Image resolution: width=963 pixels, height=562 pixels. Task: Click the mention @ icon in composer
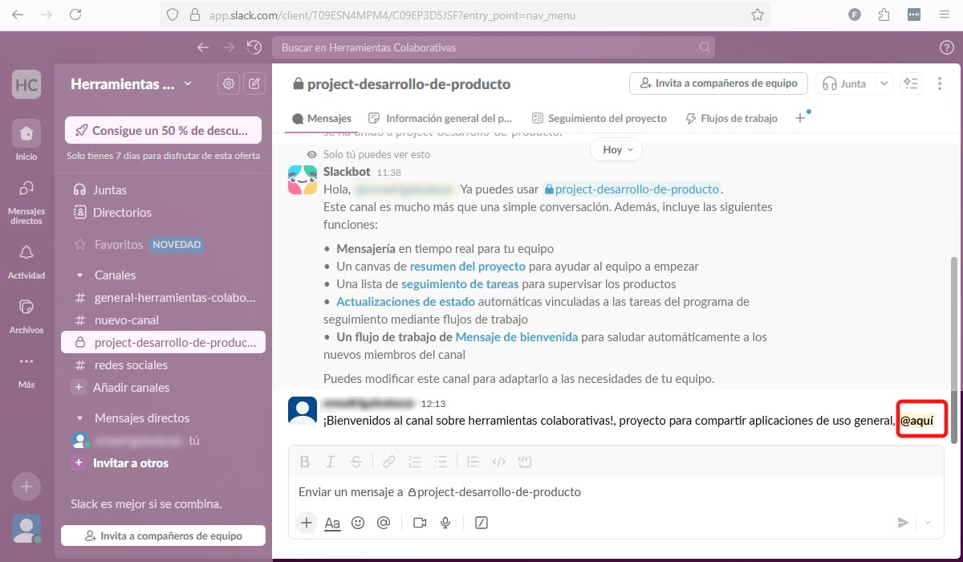coord(384,523)
